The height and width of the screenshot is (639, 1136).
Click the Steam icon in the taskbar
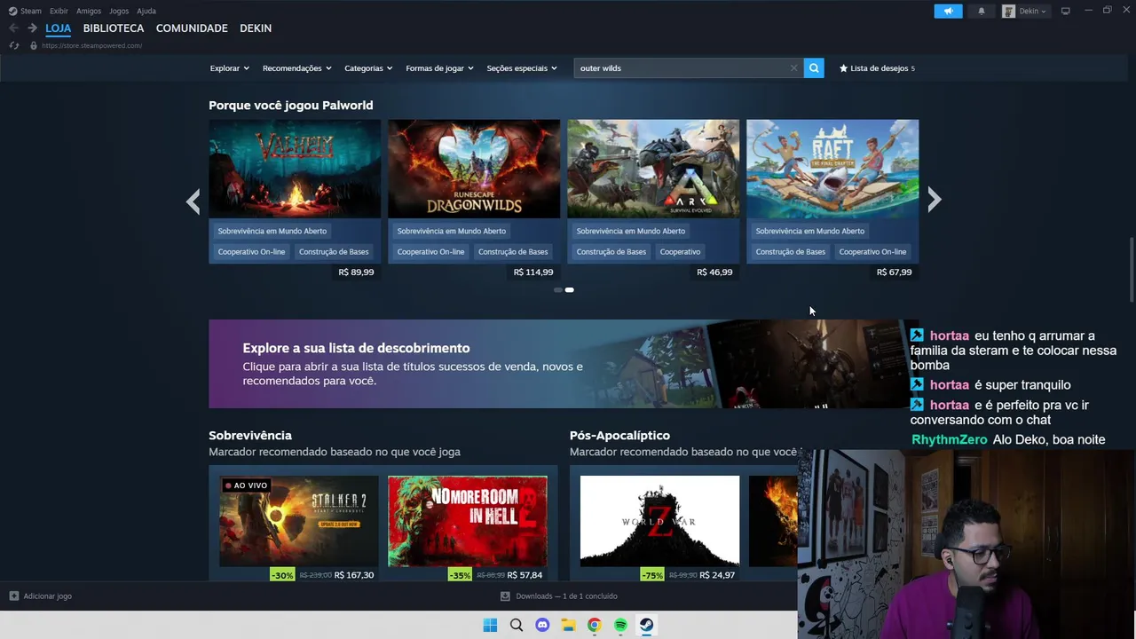point(646,625)
